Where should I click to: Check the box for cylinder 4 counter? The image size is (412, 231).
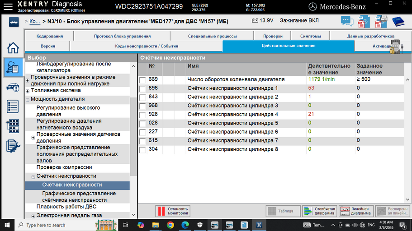pyautogui.click(x=142, y=115)
